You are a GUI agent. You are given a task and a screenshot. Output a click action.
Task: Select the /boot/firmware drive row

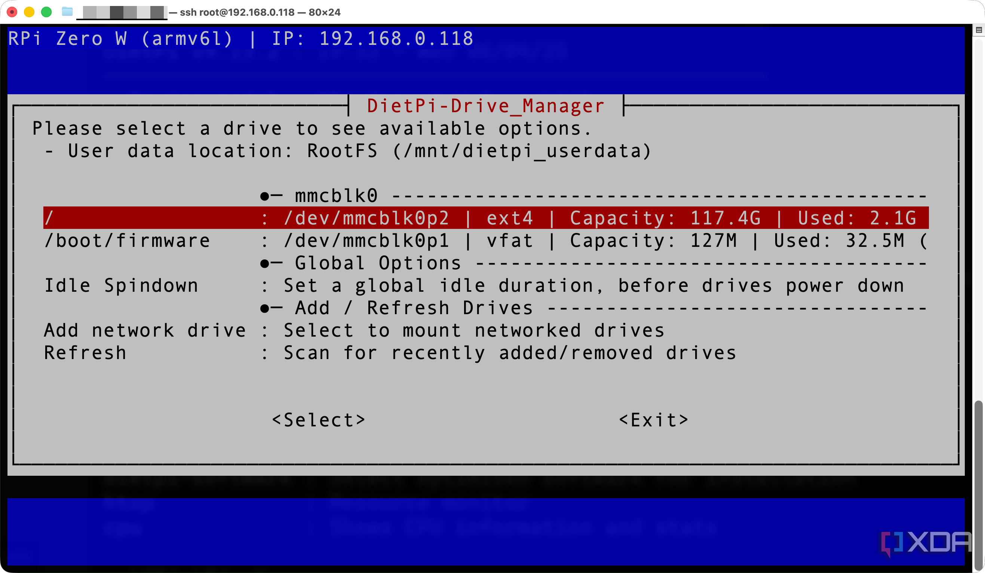pyautogui.click(x=486, y=240)
